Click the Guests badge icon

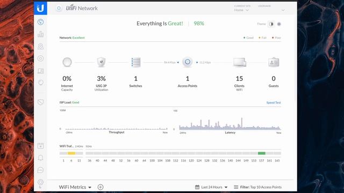274,62
